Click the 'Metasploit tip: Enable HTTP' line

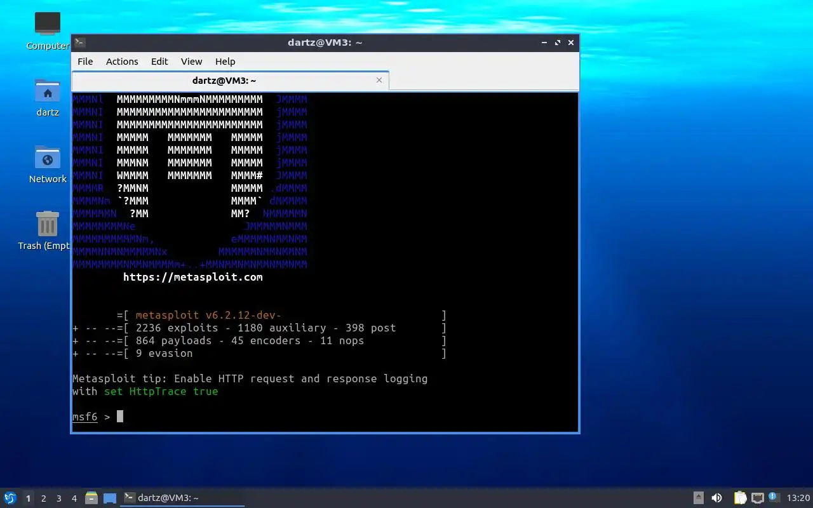pos(250,378)
